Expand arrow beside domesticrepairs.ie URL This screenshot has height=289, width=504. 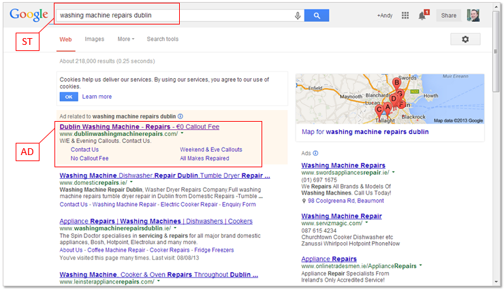pos(131,182)
